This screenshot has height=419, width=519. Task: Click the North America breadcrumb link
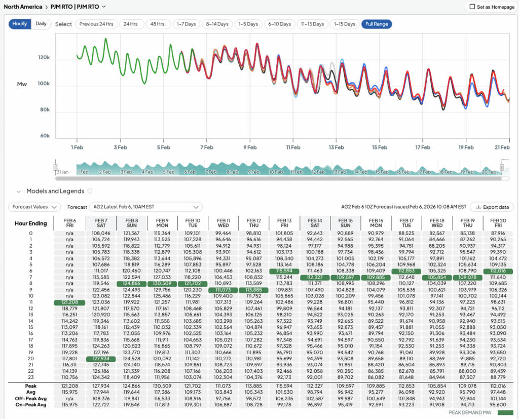pyautogui.click(x=23, y=7)
